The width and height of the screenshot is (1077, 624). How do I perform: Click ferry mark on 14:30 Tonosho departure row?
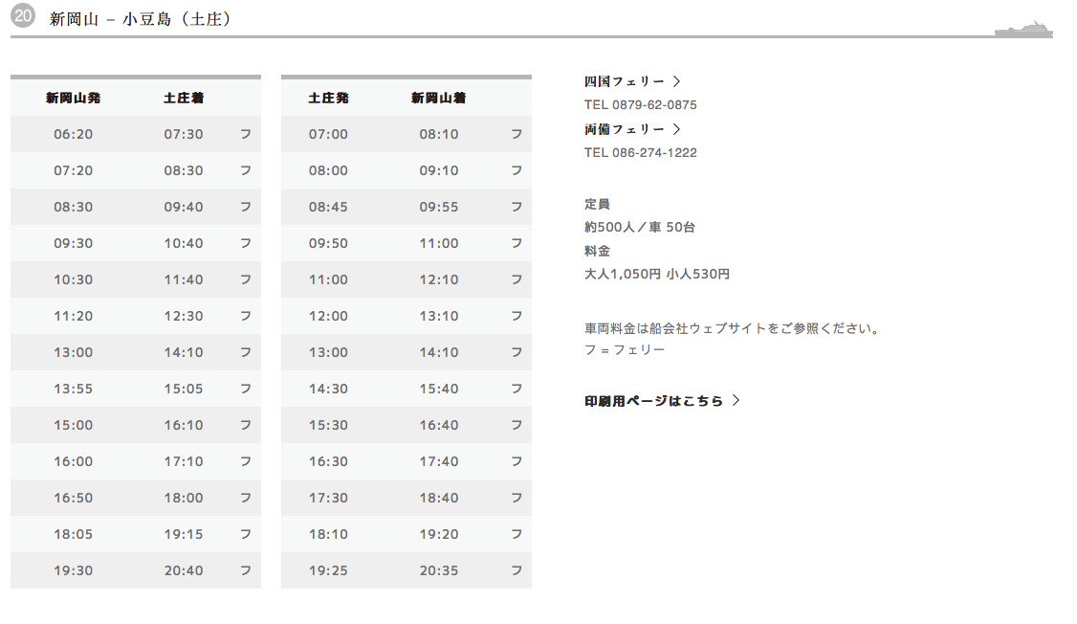click(517, 389)
